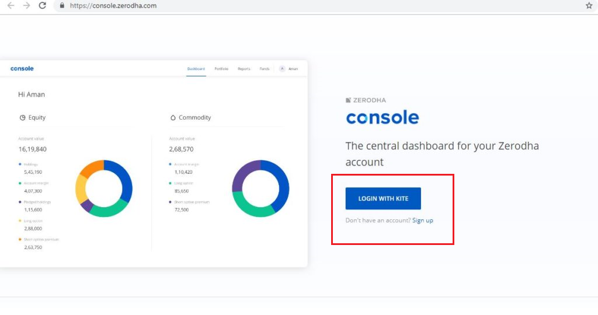Click the Zerodha logo above console
Image resolution: width=598 pixels, height=315 pixels.
[x=366, y=100]
